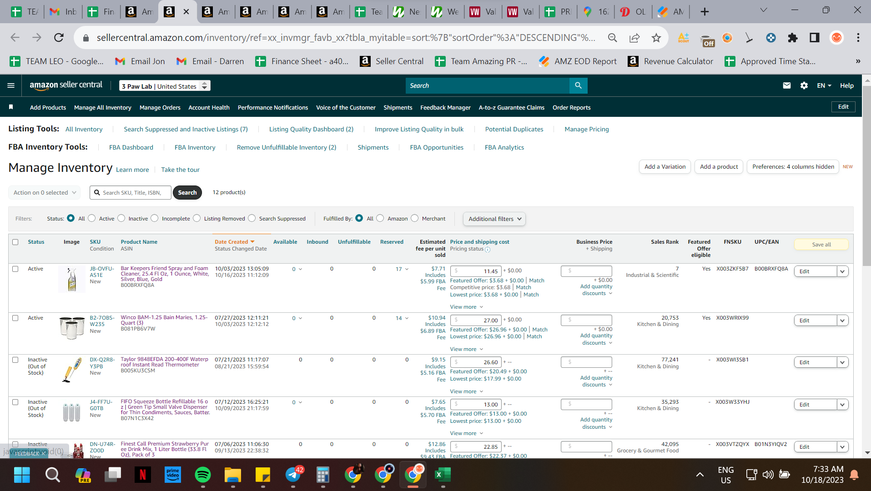Check the Taylor Thermometer row checkbox
The width and height of the screenshot is (871, 491).
coord(15,360)
